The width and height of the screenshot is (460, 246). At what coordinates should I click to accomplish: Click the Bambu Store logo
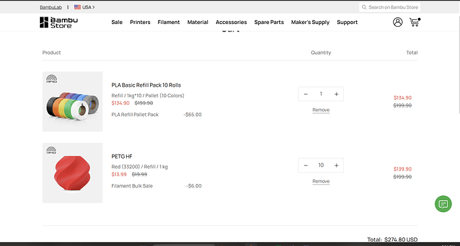59,22
